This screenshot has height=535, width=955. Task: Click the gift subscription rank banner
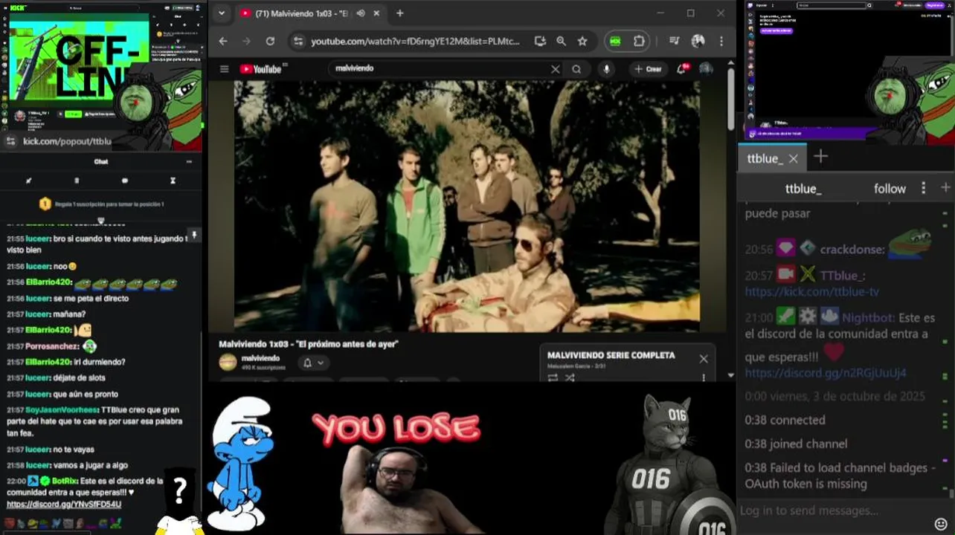coord(101,204)
